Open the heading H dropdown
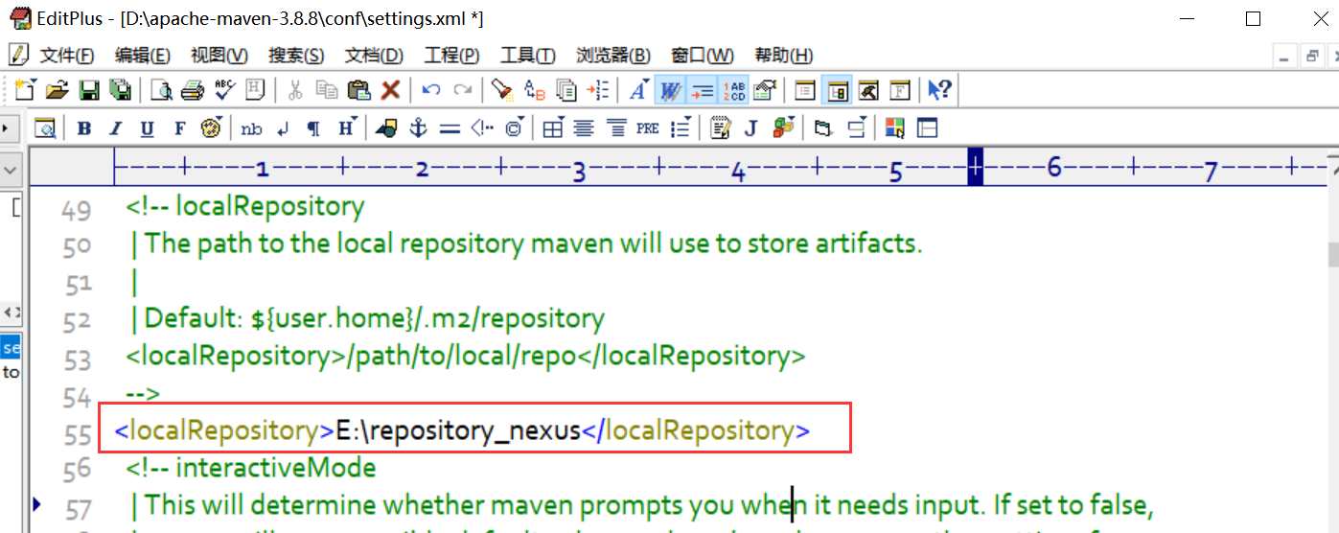 347,127
